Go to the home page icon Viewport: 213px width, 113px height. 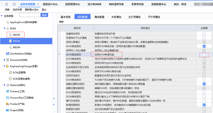(x=7, y=4)
